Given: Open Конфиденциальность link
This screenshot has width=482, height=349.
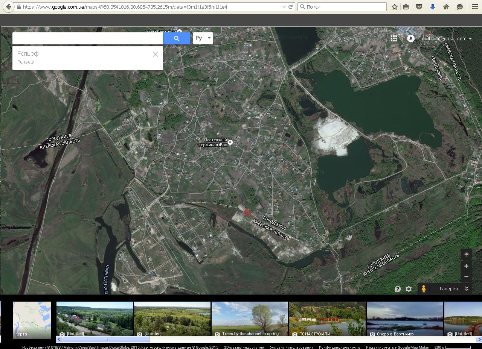Looking at the screenshot, I should pos(339,347).
